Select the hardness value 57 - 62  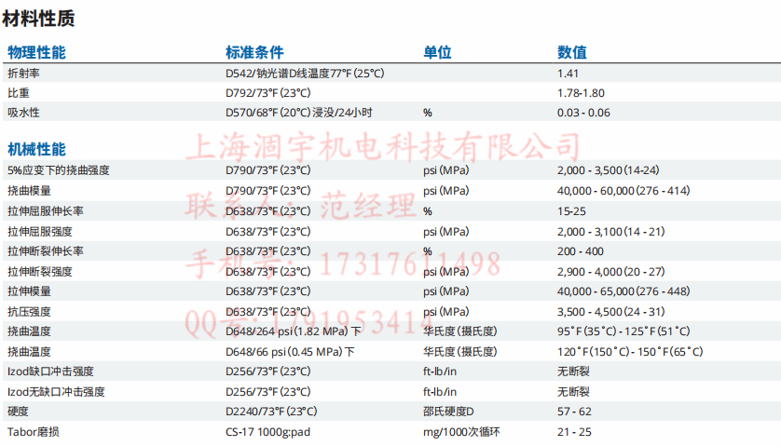click(x=574, y=412)
